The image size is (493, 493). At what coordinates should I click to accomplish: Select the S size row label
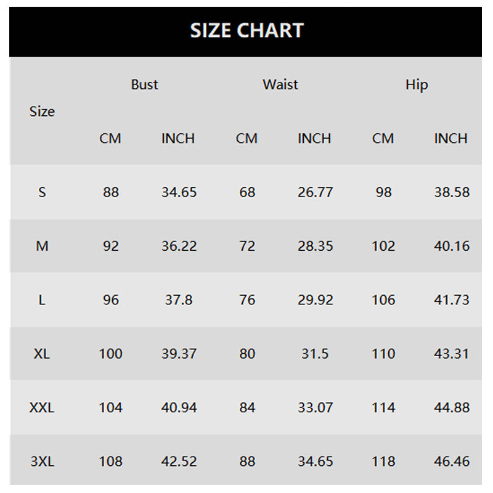[x=42, y=192]
